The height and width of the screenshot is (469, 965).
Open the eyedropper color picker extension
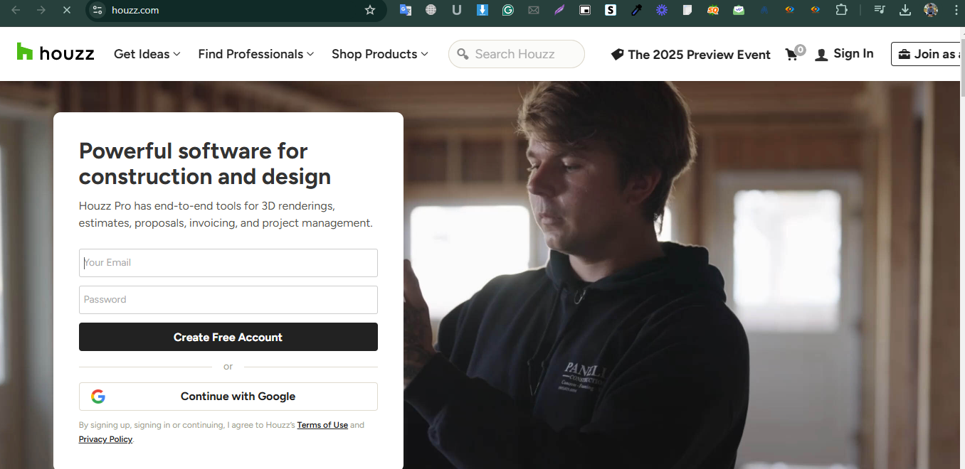click(636, 10)
